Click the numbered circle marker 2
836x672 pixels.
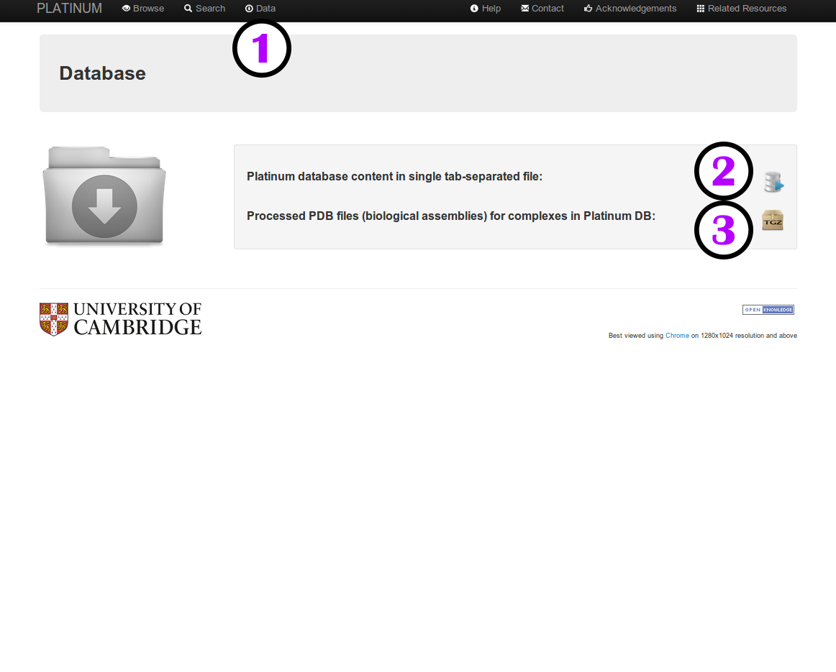(723, 171)
